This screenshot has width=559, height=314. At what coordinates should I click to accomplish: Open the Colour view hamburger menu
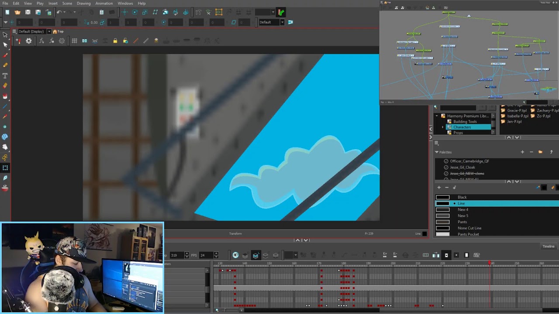click(436, 143)
